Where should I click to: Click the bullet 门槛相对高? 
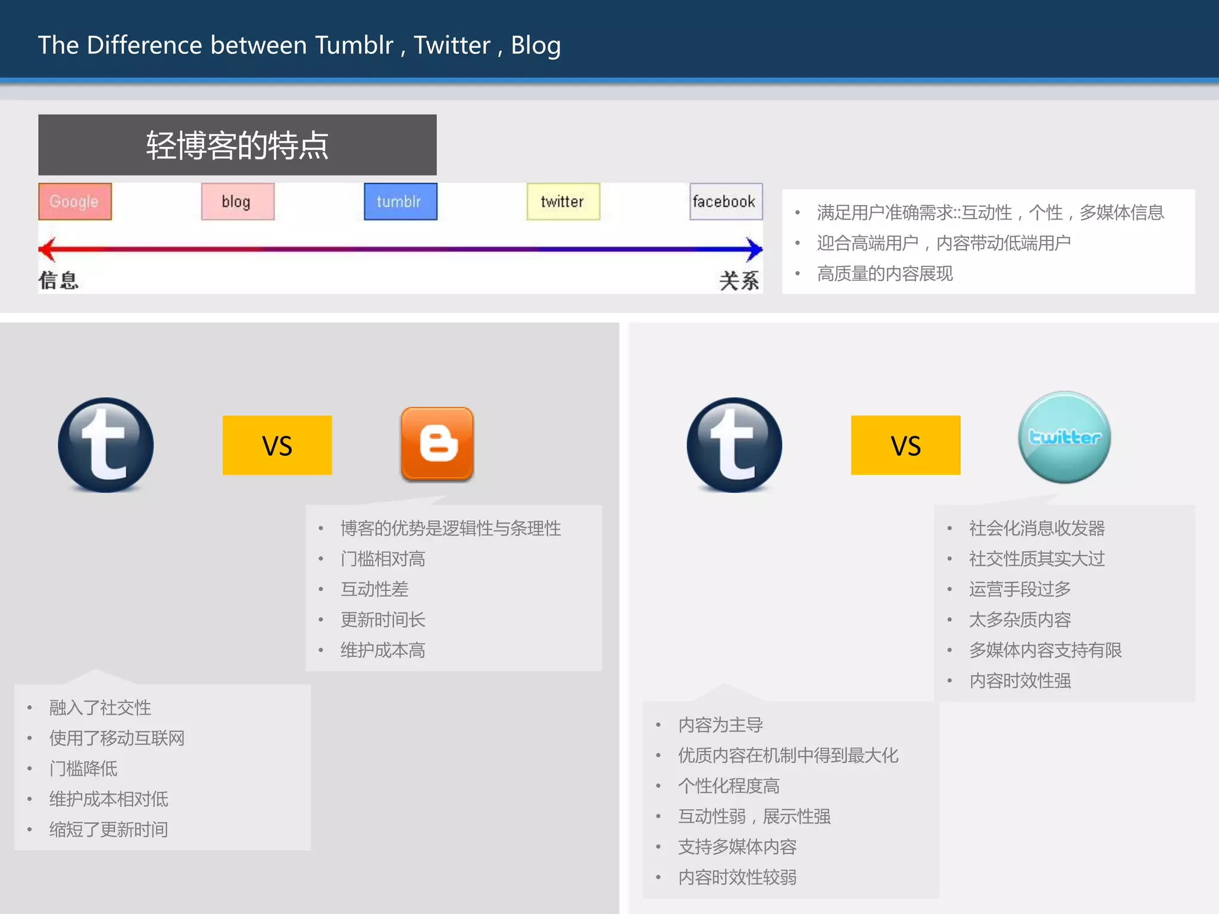click(x=383, y=559)
